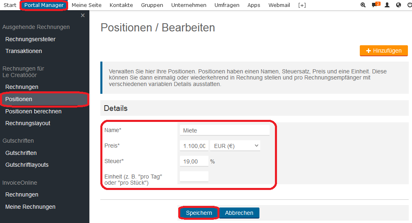This screenshot has width=412, height=223.
Task: Open the search magnifier icon
Action: pyautogui.click(x=363, y=5)
